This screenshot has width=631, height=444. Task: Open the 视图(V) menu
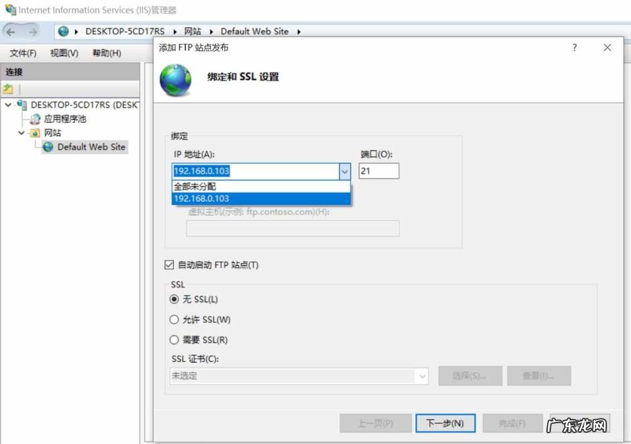(64, 53)
